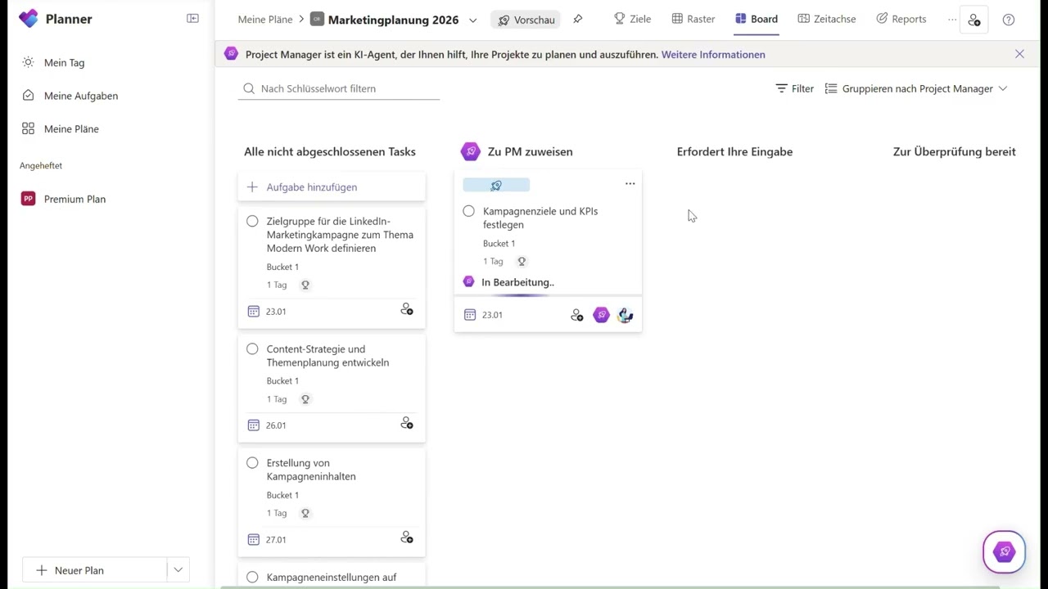Open more options on Kampagnenziele card
This screenshot has width=1048, height=589.
pyautogui.click(x=630, y=183)
